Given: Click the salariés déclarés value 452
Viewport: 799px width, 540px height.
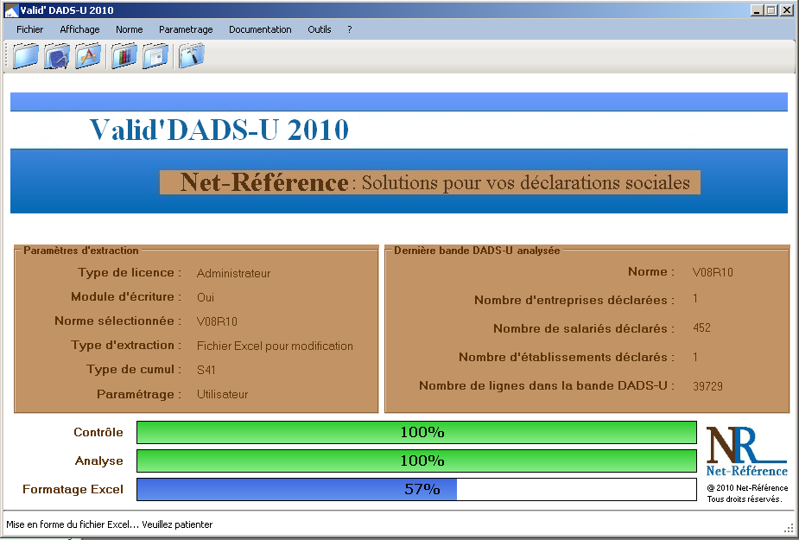Looking at the screenshot, I should click(x=701, y=327).
